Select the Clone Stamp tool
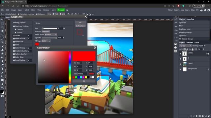The image size is (211, 118). (x=2, y=50)
